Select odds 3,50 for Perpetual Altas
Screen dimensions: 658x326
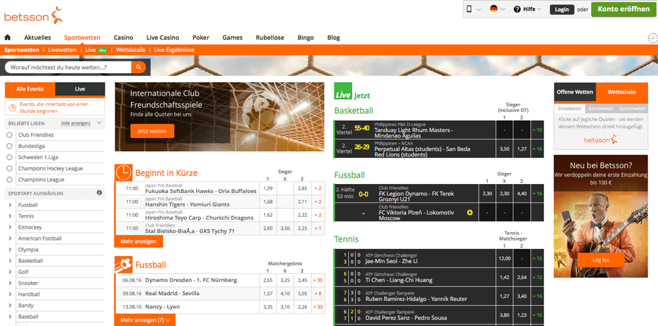coord(505,149)
